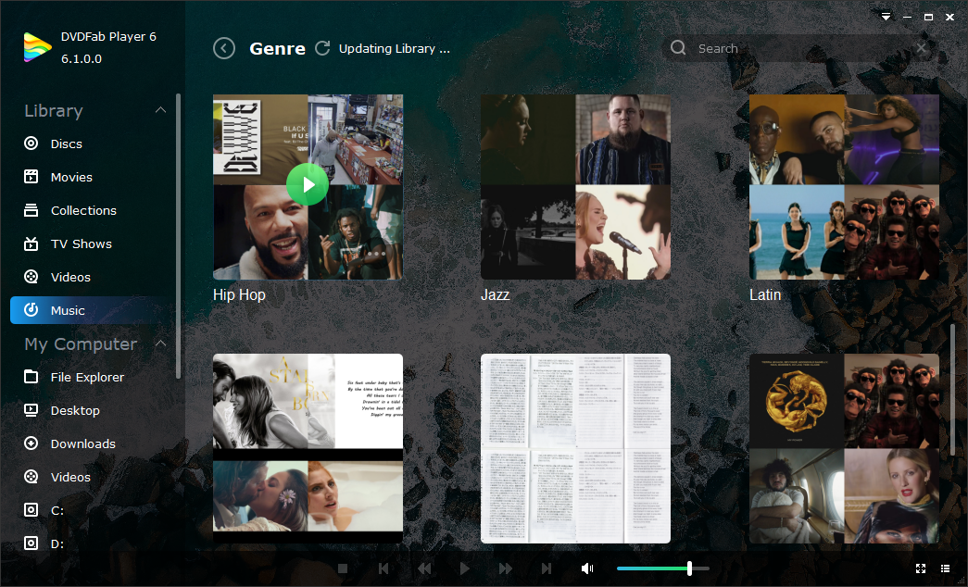Viewport: 968px width, 587px height.
Task: Adjust the volume slider
Action: pos(663,568)
